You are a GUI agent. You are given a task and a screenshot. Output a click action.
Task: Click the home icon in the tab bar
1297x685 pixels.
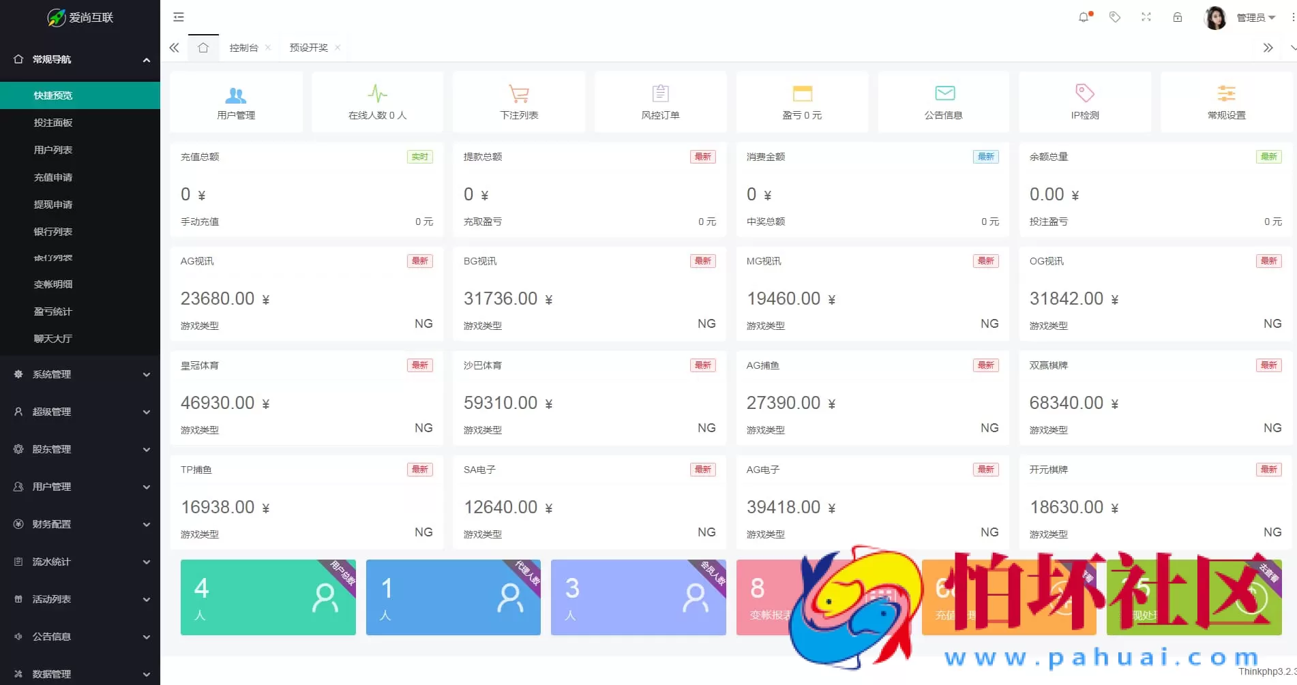[x=203, y=48]
